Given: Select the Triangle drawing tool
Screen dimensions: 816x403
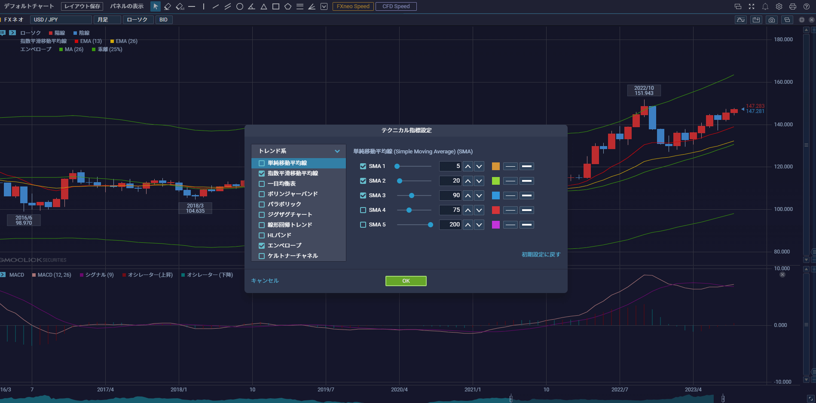Looking at the screenshot, I should (263, 6).
